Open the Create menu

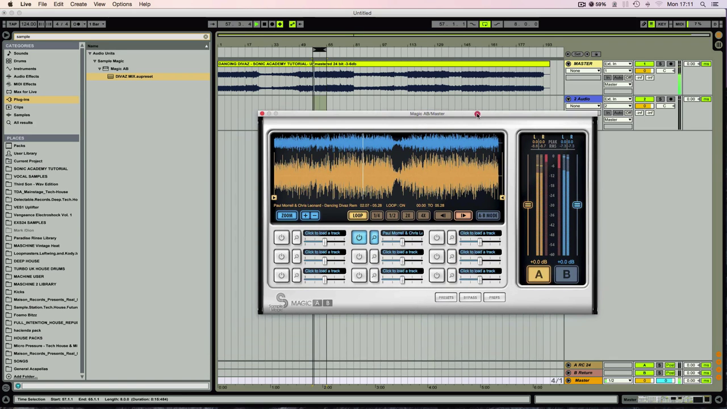(78, 4)
